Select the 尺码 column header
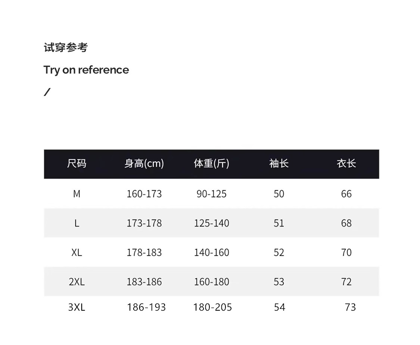 77,164
